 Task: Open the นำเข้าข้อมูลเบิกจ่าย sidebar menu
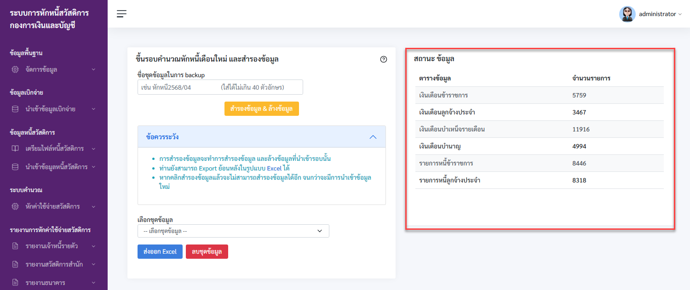click(x=54, y=109)
